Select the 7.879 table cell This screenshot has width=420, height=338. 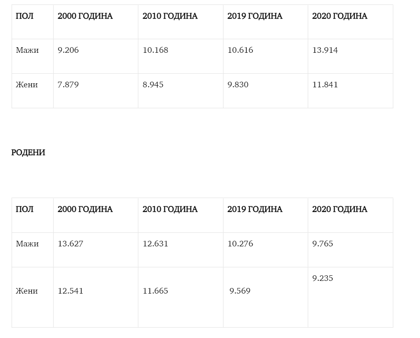click(x=68, y=85)
